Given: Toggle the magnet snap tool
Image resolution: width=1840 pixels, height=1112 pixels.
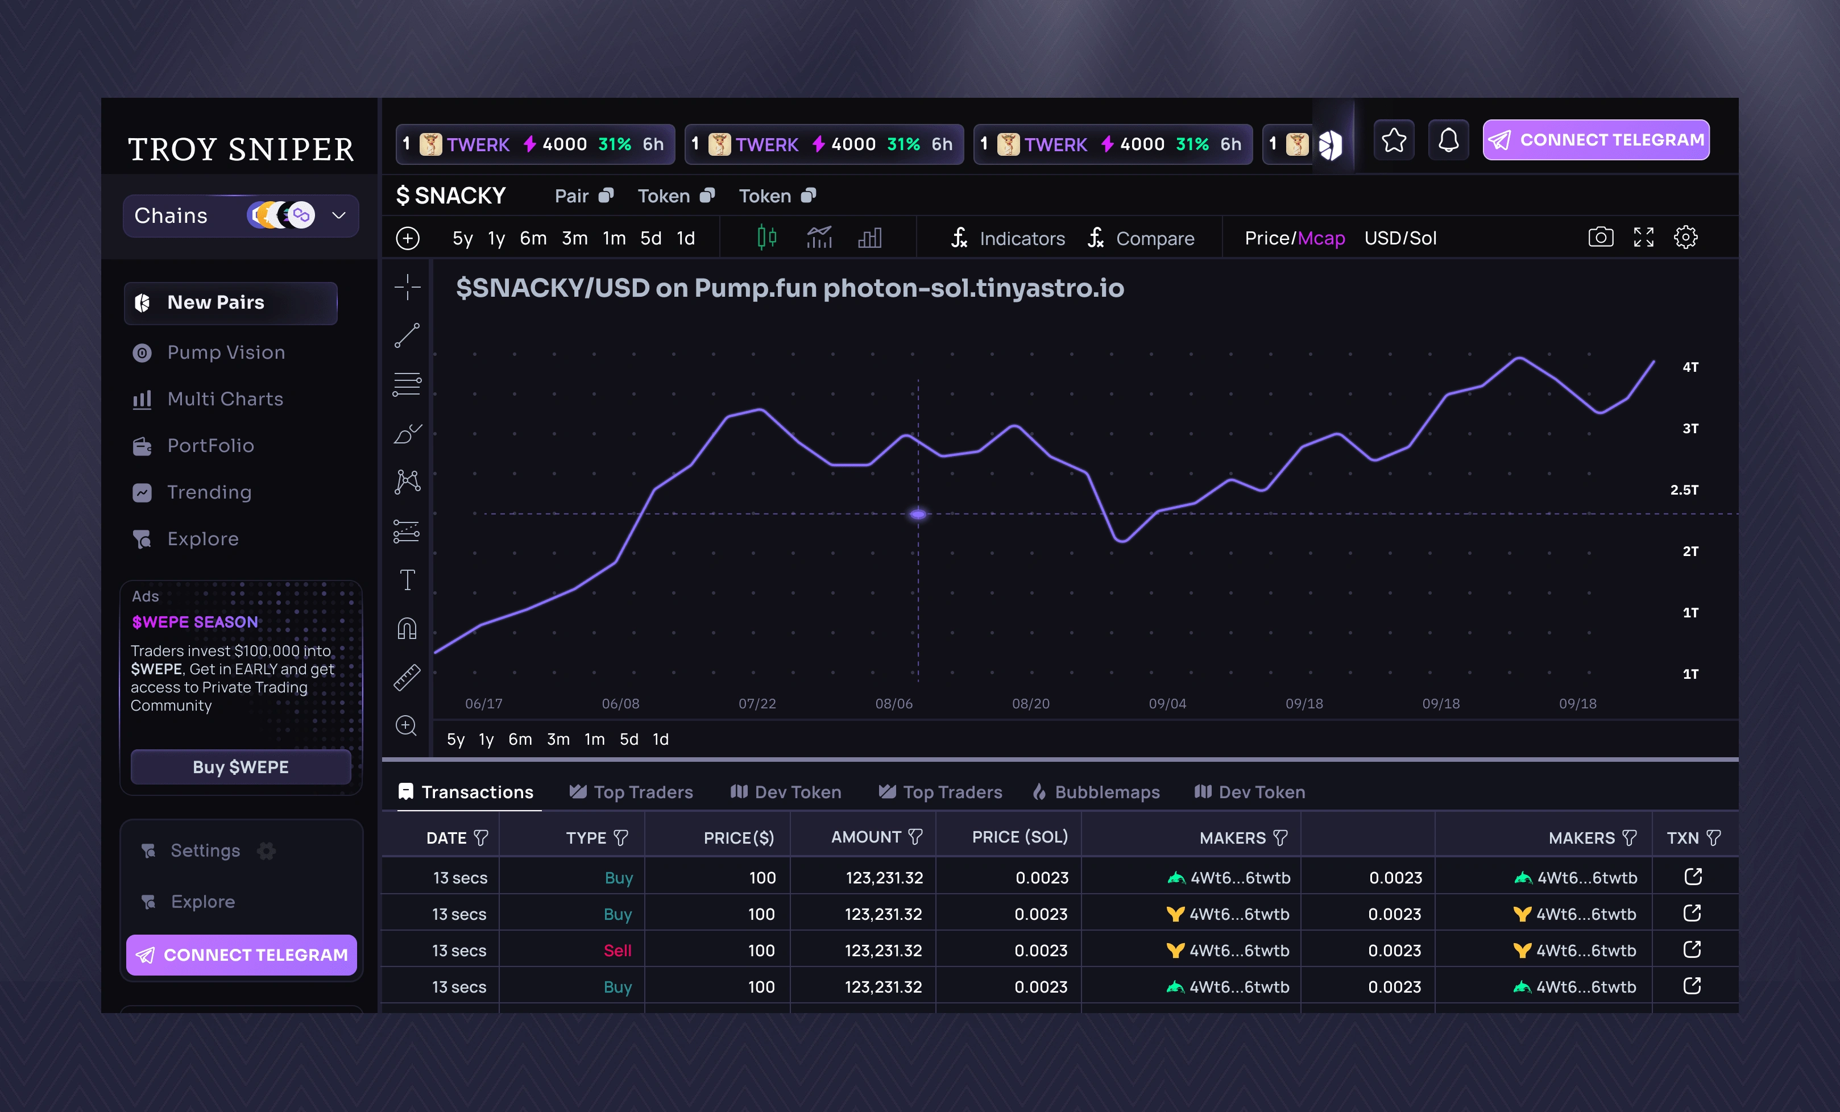Looking at the screenshot, I should click(407, 629).
